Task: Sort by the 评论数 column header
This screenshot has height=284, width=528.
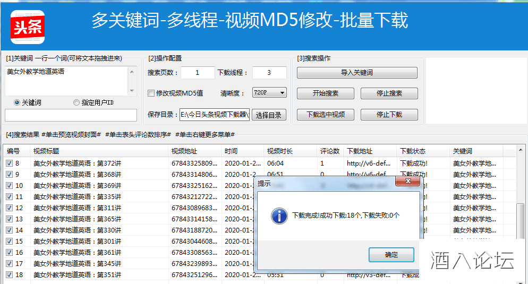Action: tap(329, 151)
